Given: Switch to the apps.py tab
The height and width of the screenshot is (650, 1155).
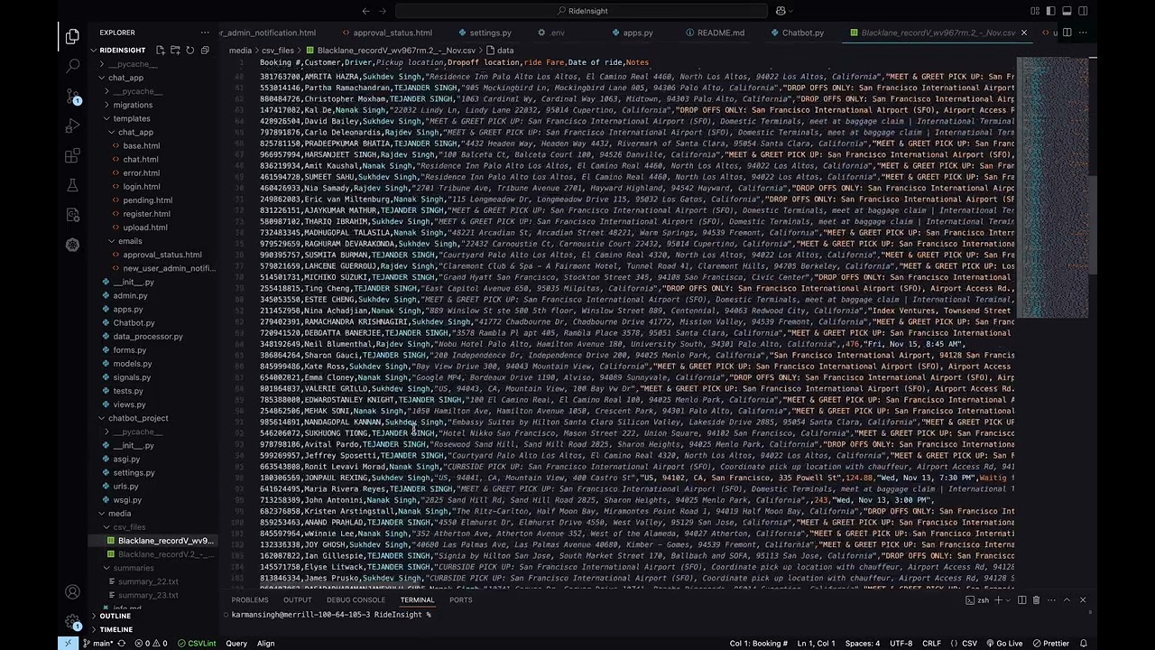Looking at the screenshot, I should pos(637,32).
